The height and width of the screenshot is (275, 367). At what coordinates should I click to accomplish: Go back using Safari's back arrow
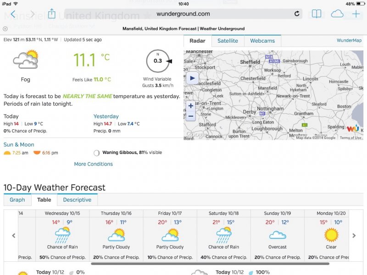pyautogui.click(x=13, y=14)
